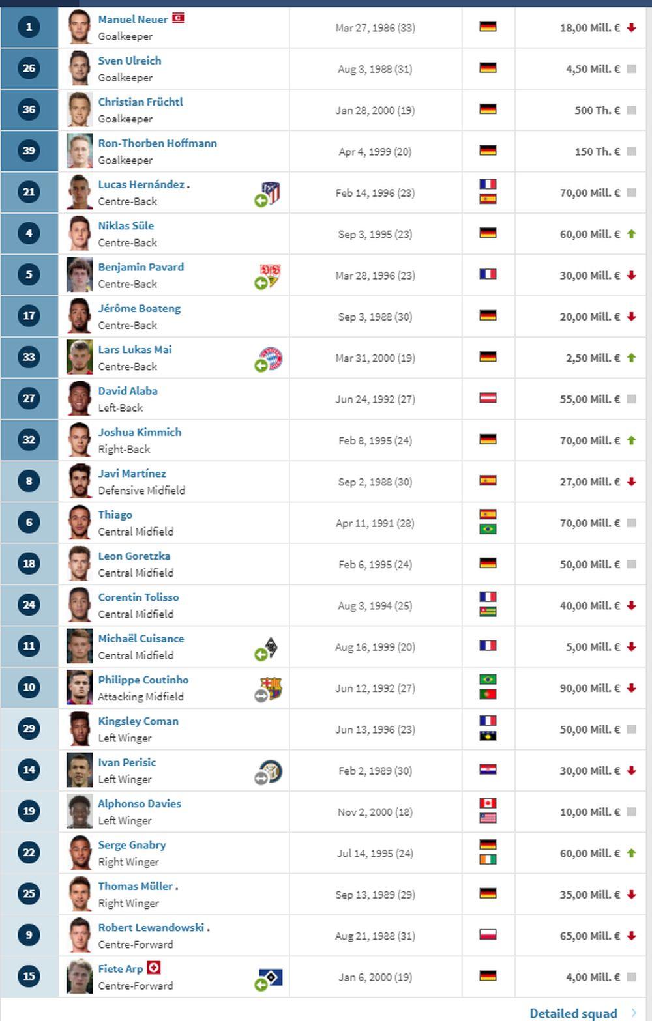Click David Alaba's shirt number 27 badge
This screenshot has height=1021, width=652.
[x=29, y=398]
